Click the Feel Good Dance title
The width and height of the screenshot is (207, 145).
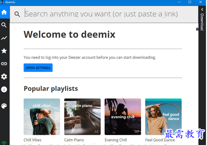pyautogui.click(x=160, y=140)
